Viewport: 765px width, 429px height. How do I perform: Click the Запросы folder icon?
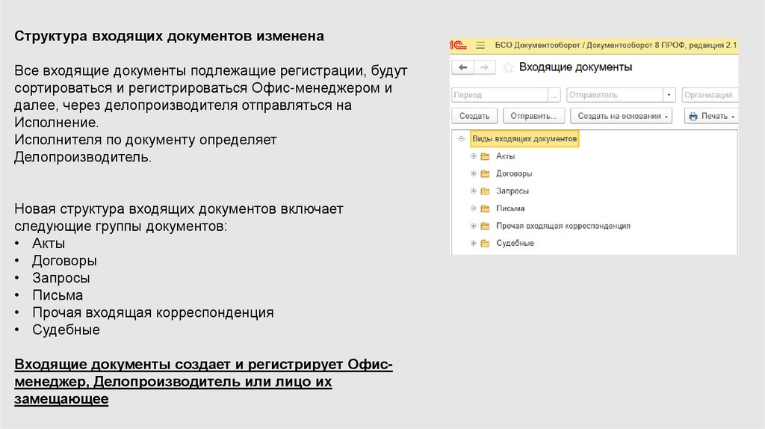click(x=485, y=191)
